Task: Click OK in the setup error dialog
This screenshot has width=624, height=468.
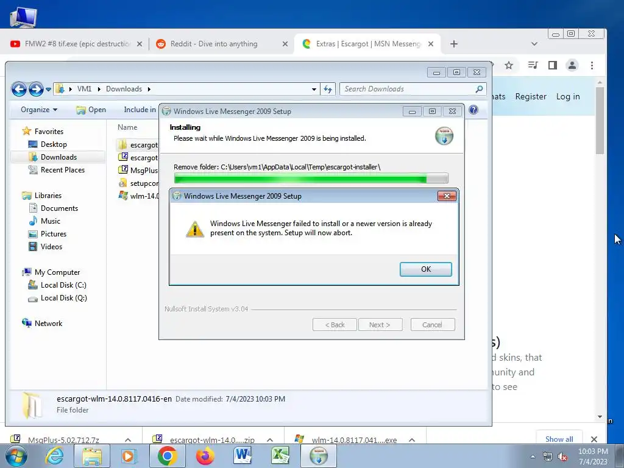Action: point(425,269)
